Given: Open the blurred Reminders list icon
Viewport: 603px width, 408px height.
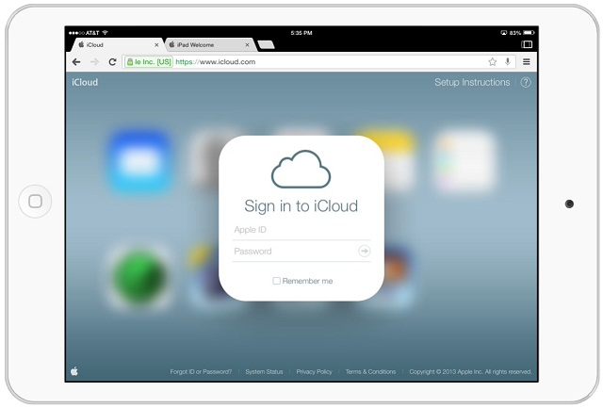Looking at the screenshot, I should [x=464, y=160].
